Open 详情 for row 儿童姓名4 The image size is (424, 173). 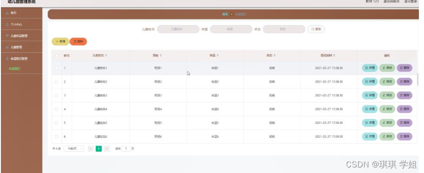coord(370,109)
